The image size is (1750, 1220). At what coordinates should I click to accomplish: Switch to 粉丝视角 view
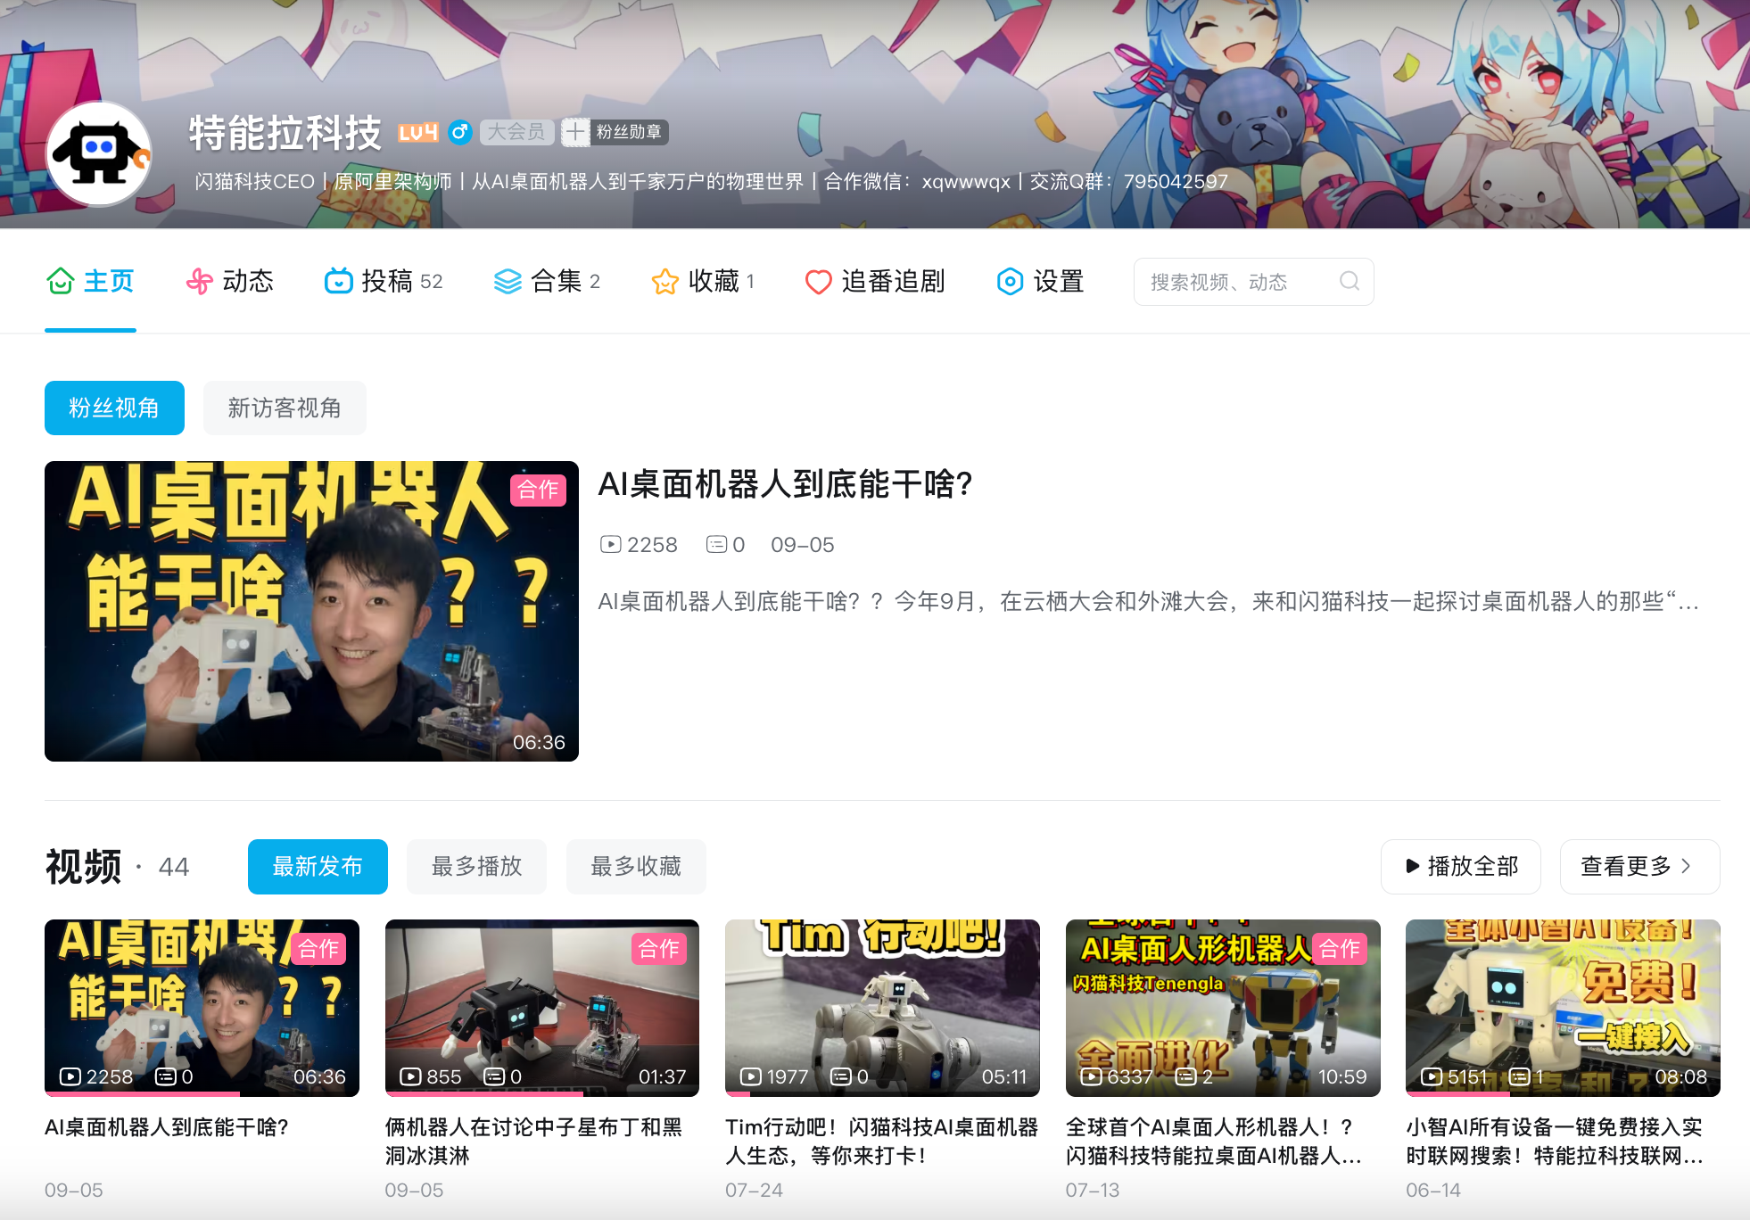[114, 408]
